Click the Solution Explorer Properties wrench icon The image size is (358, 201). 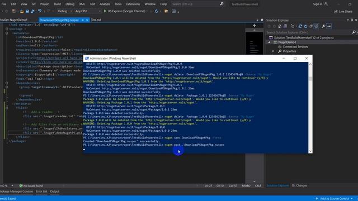[x=323, y=26]
